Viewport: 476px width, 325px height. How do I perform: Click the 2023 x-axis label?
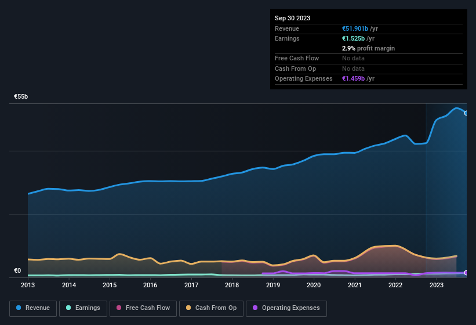[437, 285]
